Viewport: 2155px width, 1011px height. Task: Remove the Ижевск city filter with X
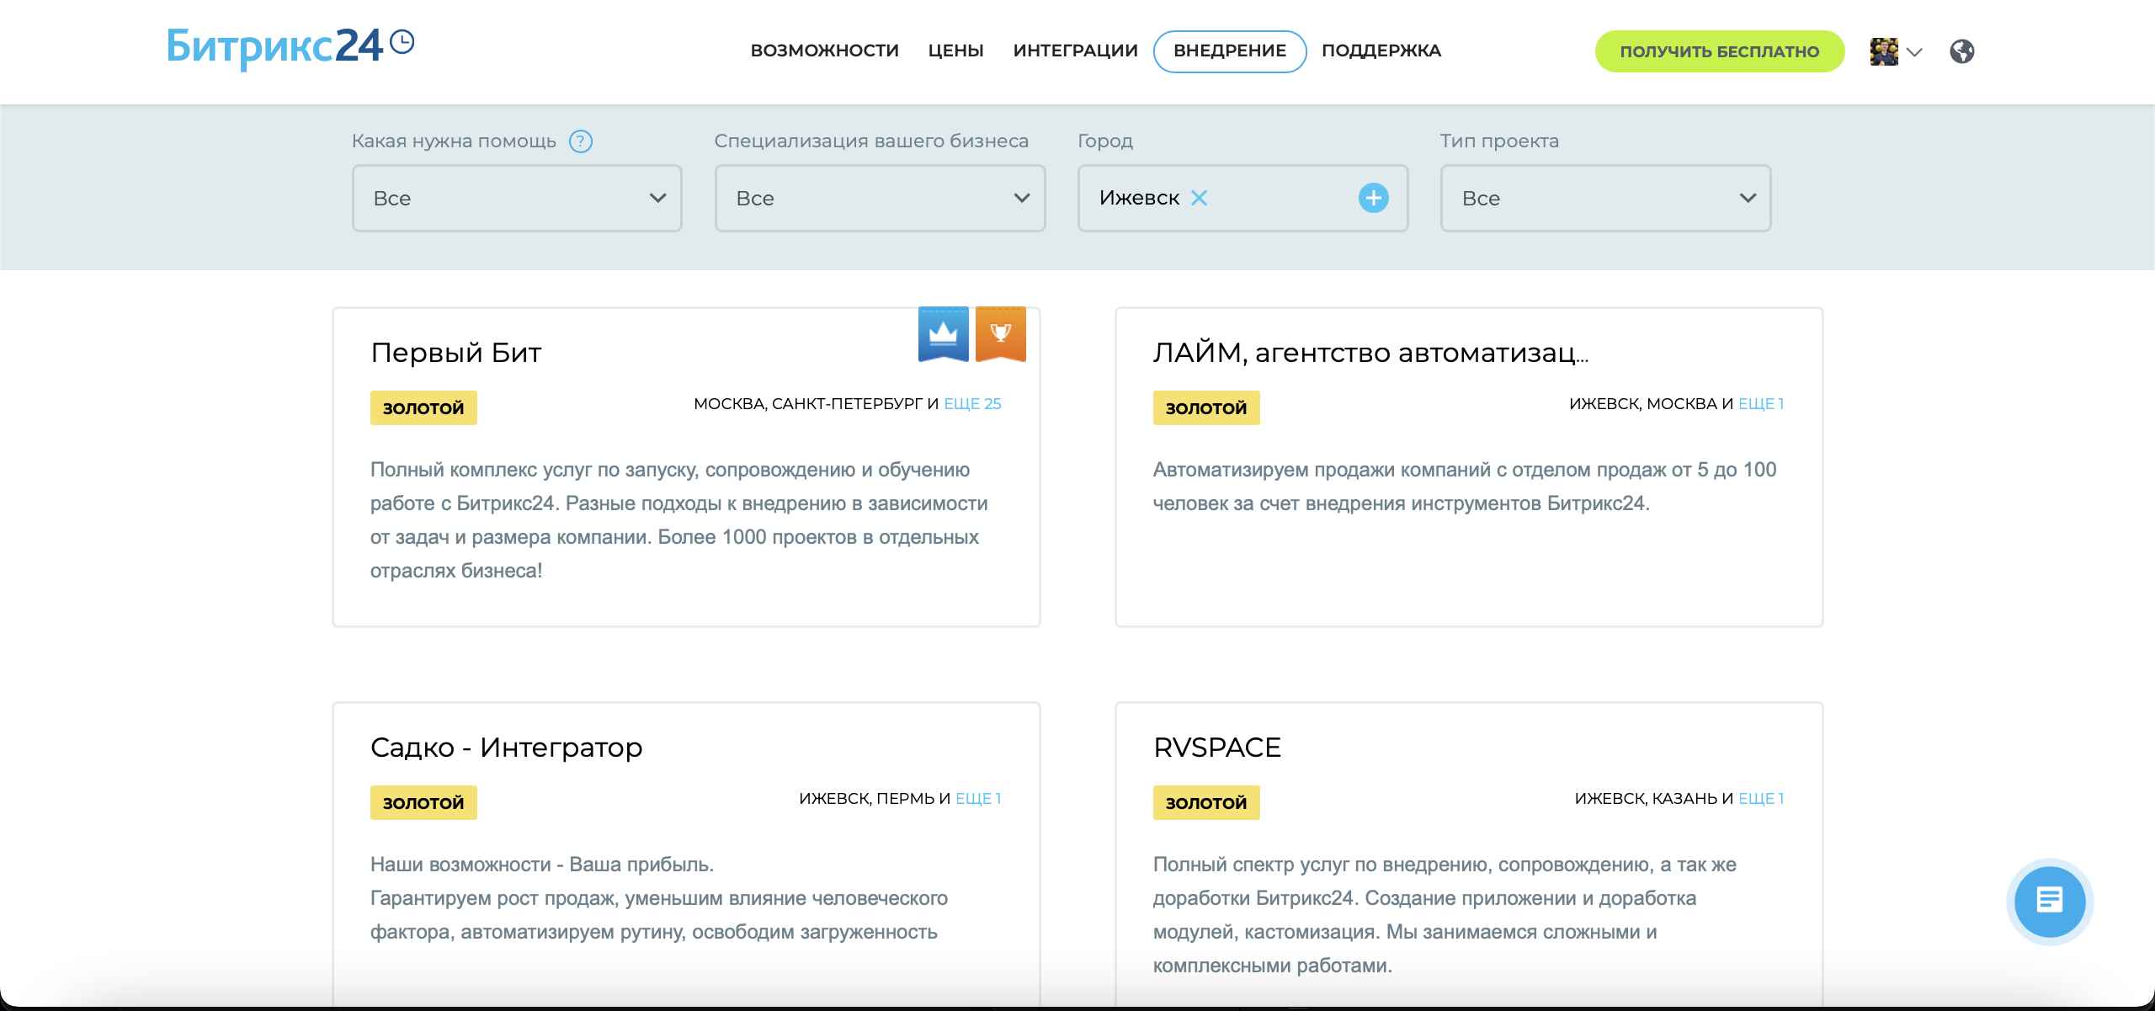click(x=1200, y=198)
